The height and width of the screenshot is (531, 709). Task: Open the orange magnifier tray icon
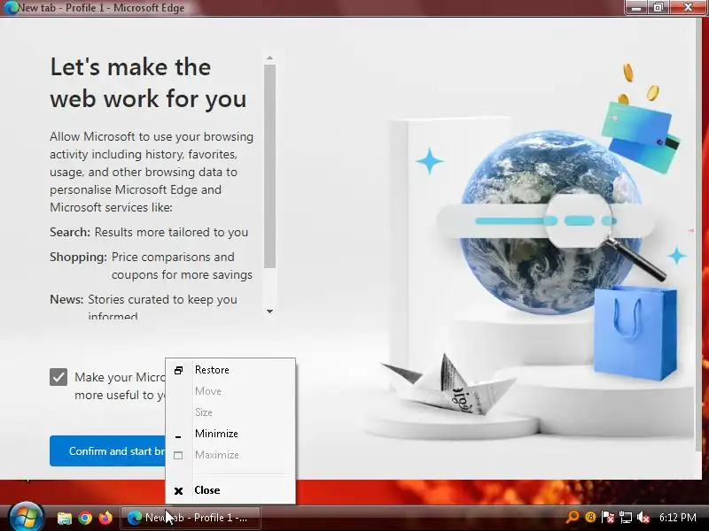coord(573,517)
